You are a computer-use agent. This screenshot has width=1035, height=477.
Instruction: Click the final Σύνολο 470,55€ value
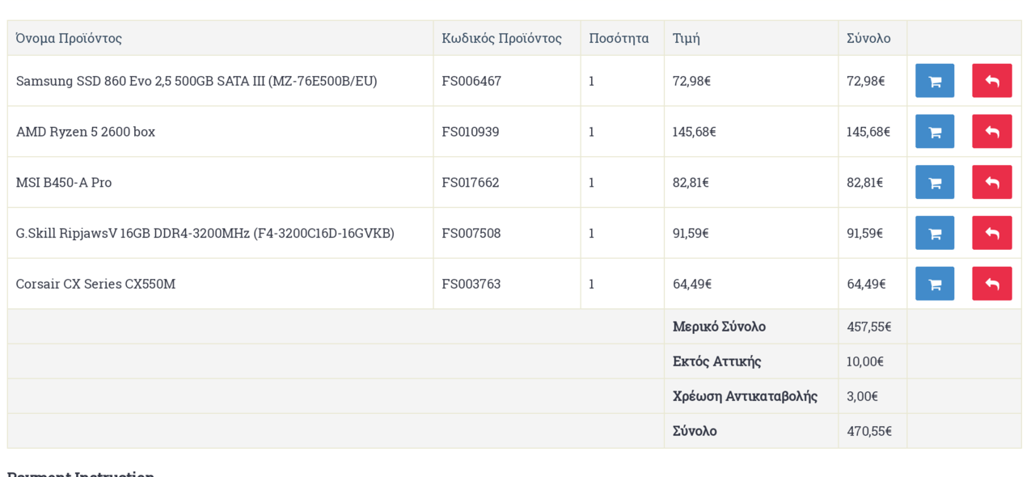(869, 431)
